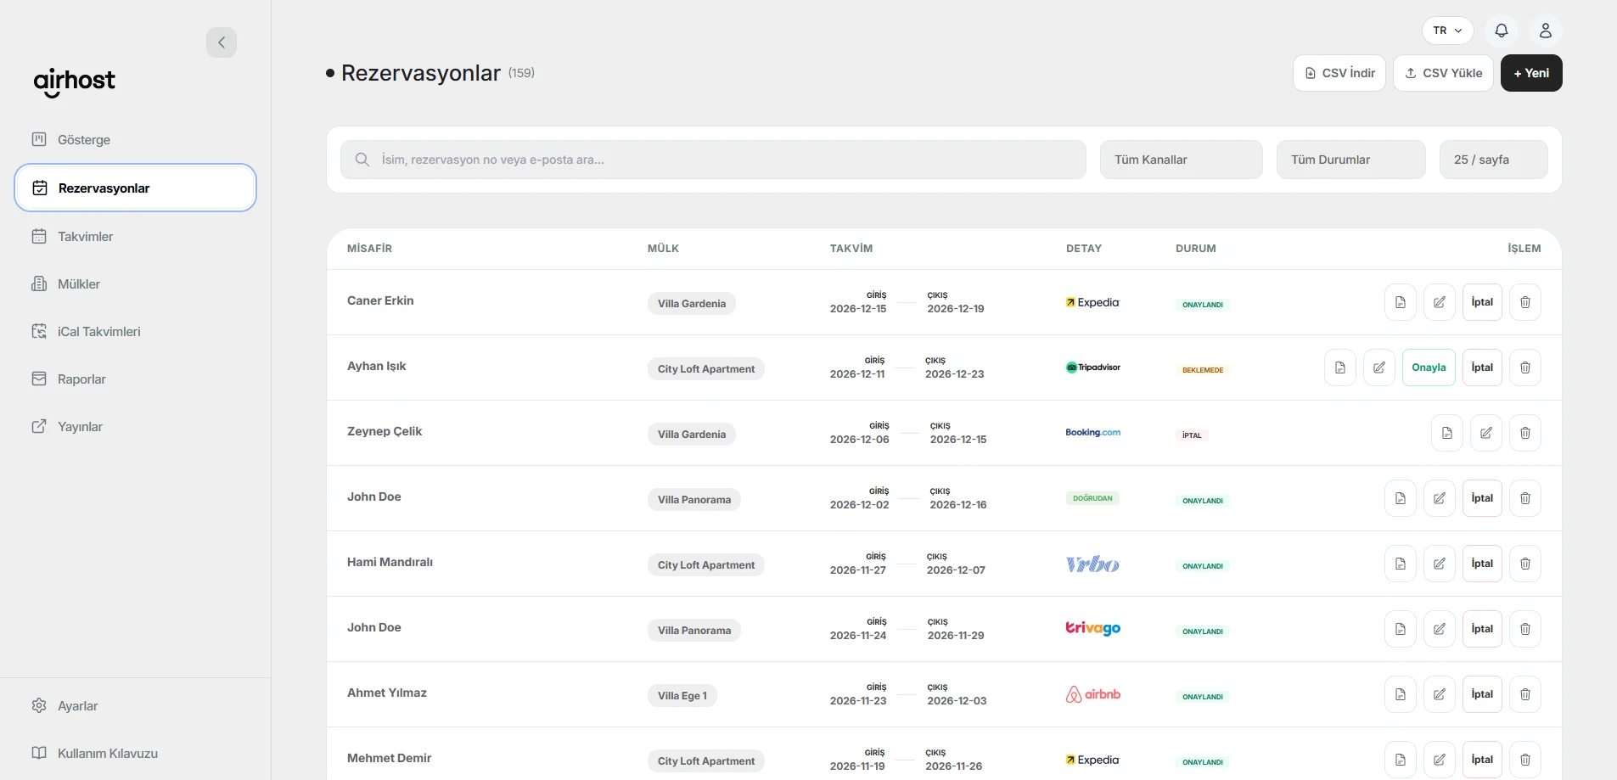
Task: Click the Villa Ege 1 property tag
Action: [x=682, y=696]
